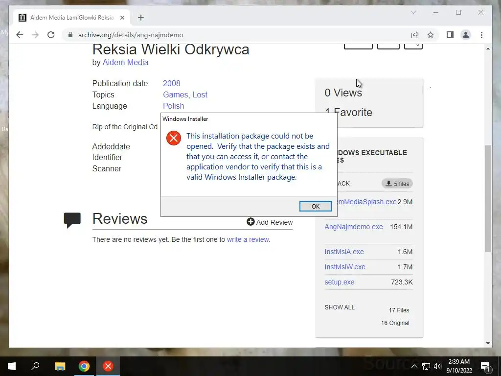
Task: Share this page via share icon
Action: [x=415, y=35]
